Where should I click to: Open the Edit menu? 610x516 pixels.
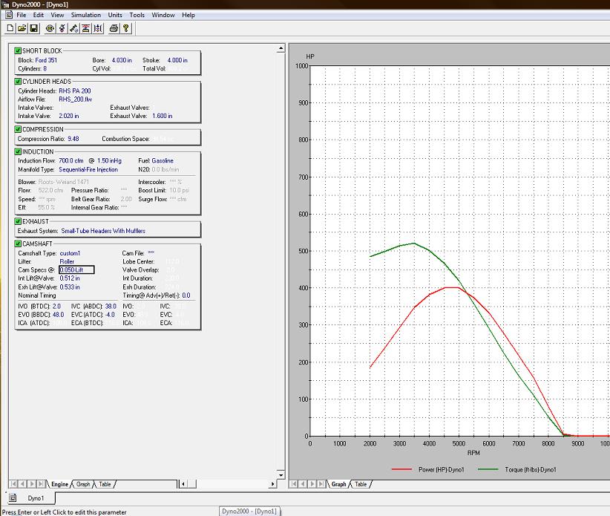click(38, 15)
